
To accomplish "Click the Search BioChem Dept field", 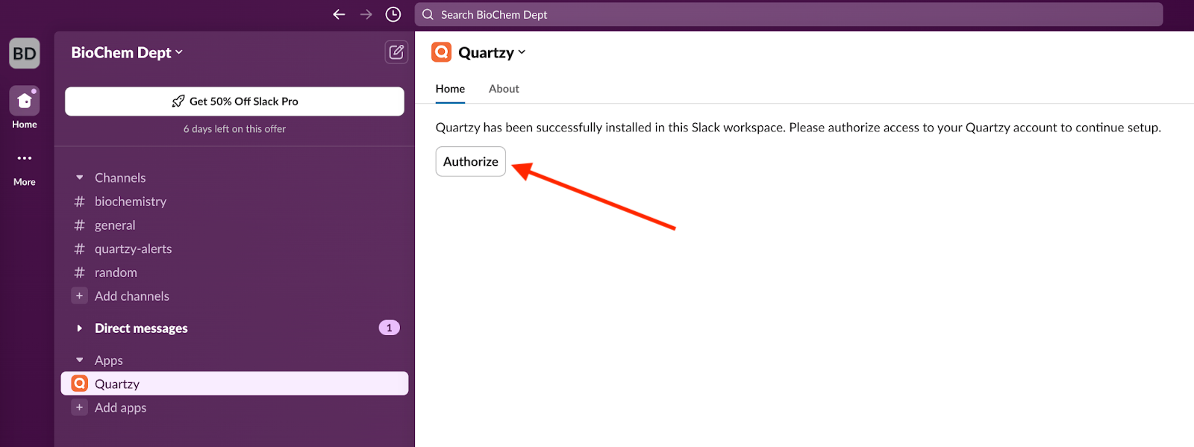I will click(x=789, y=14).
